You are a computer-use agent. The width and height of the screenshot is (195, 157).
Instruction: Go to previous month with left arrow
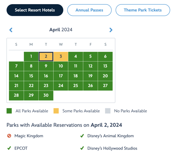coord(11,30)
